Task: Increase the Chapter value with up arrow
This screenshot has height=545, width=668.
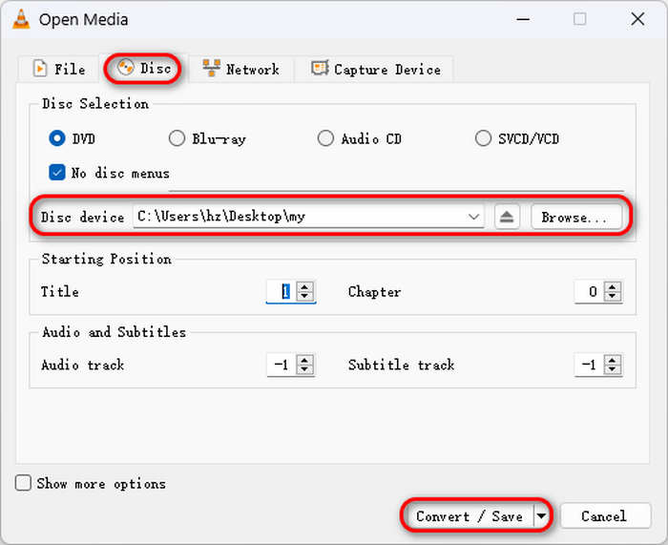Action: [x=613, y=286]
